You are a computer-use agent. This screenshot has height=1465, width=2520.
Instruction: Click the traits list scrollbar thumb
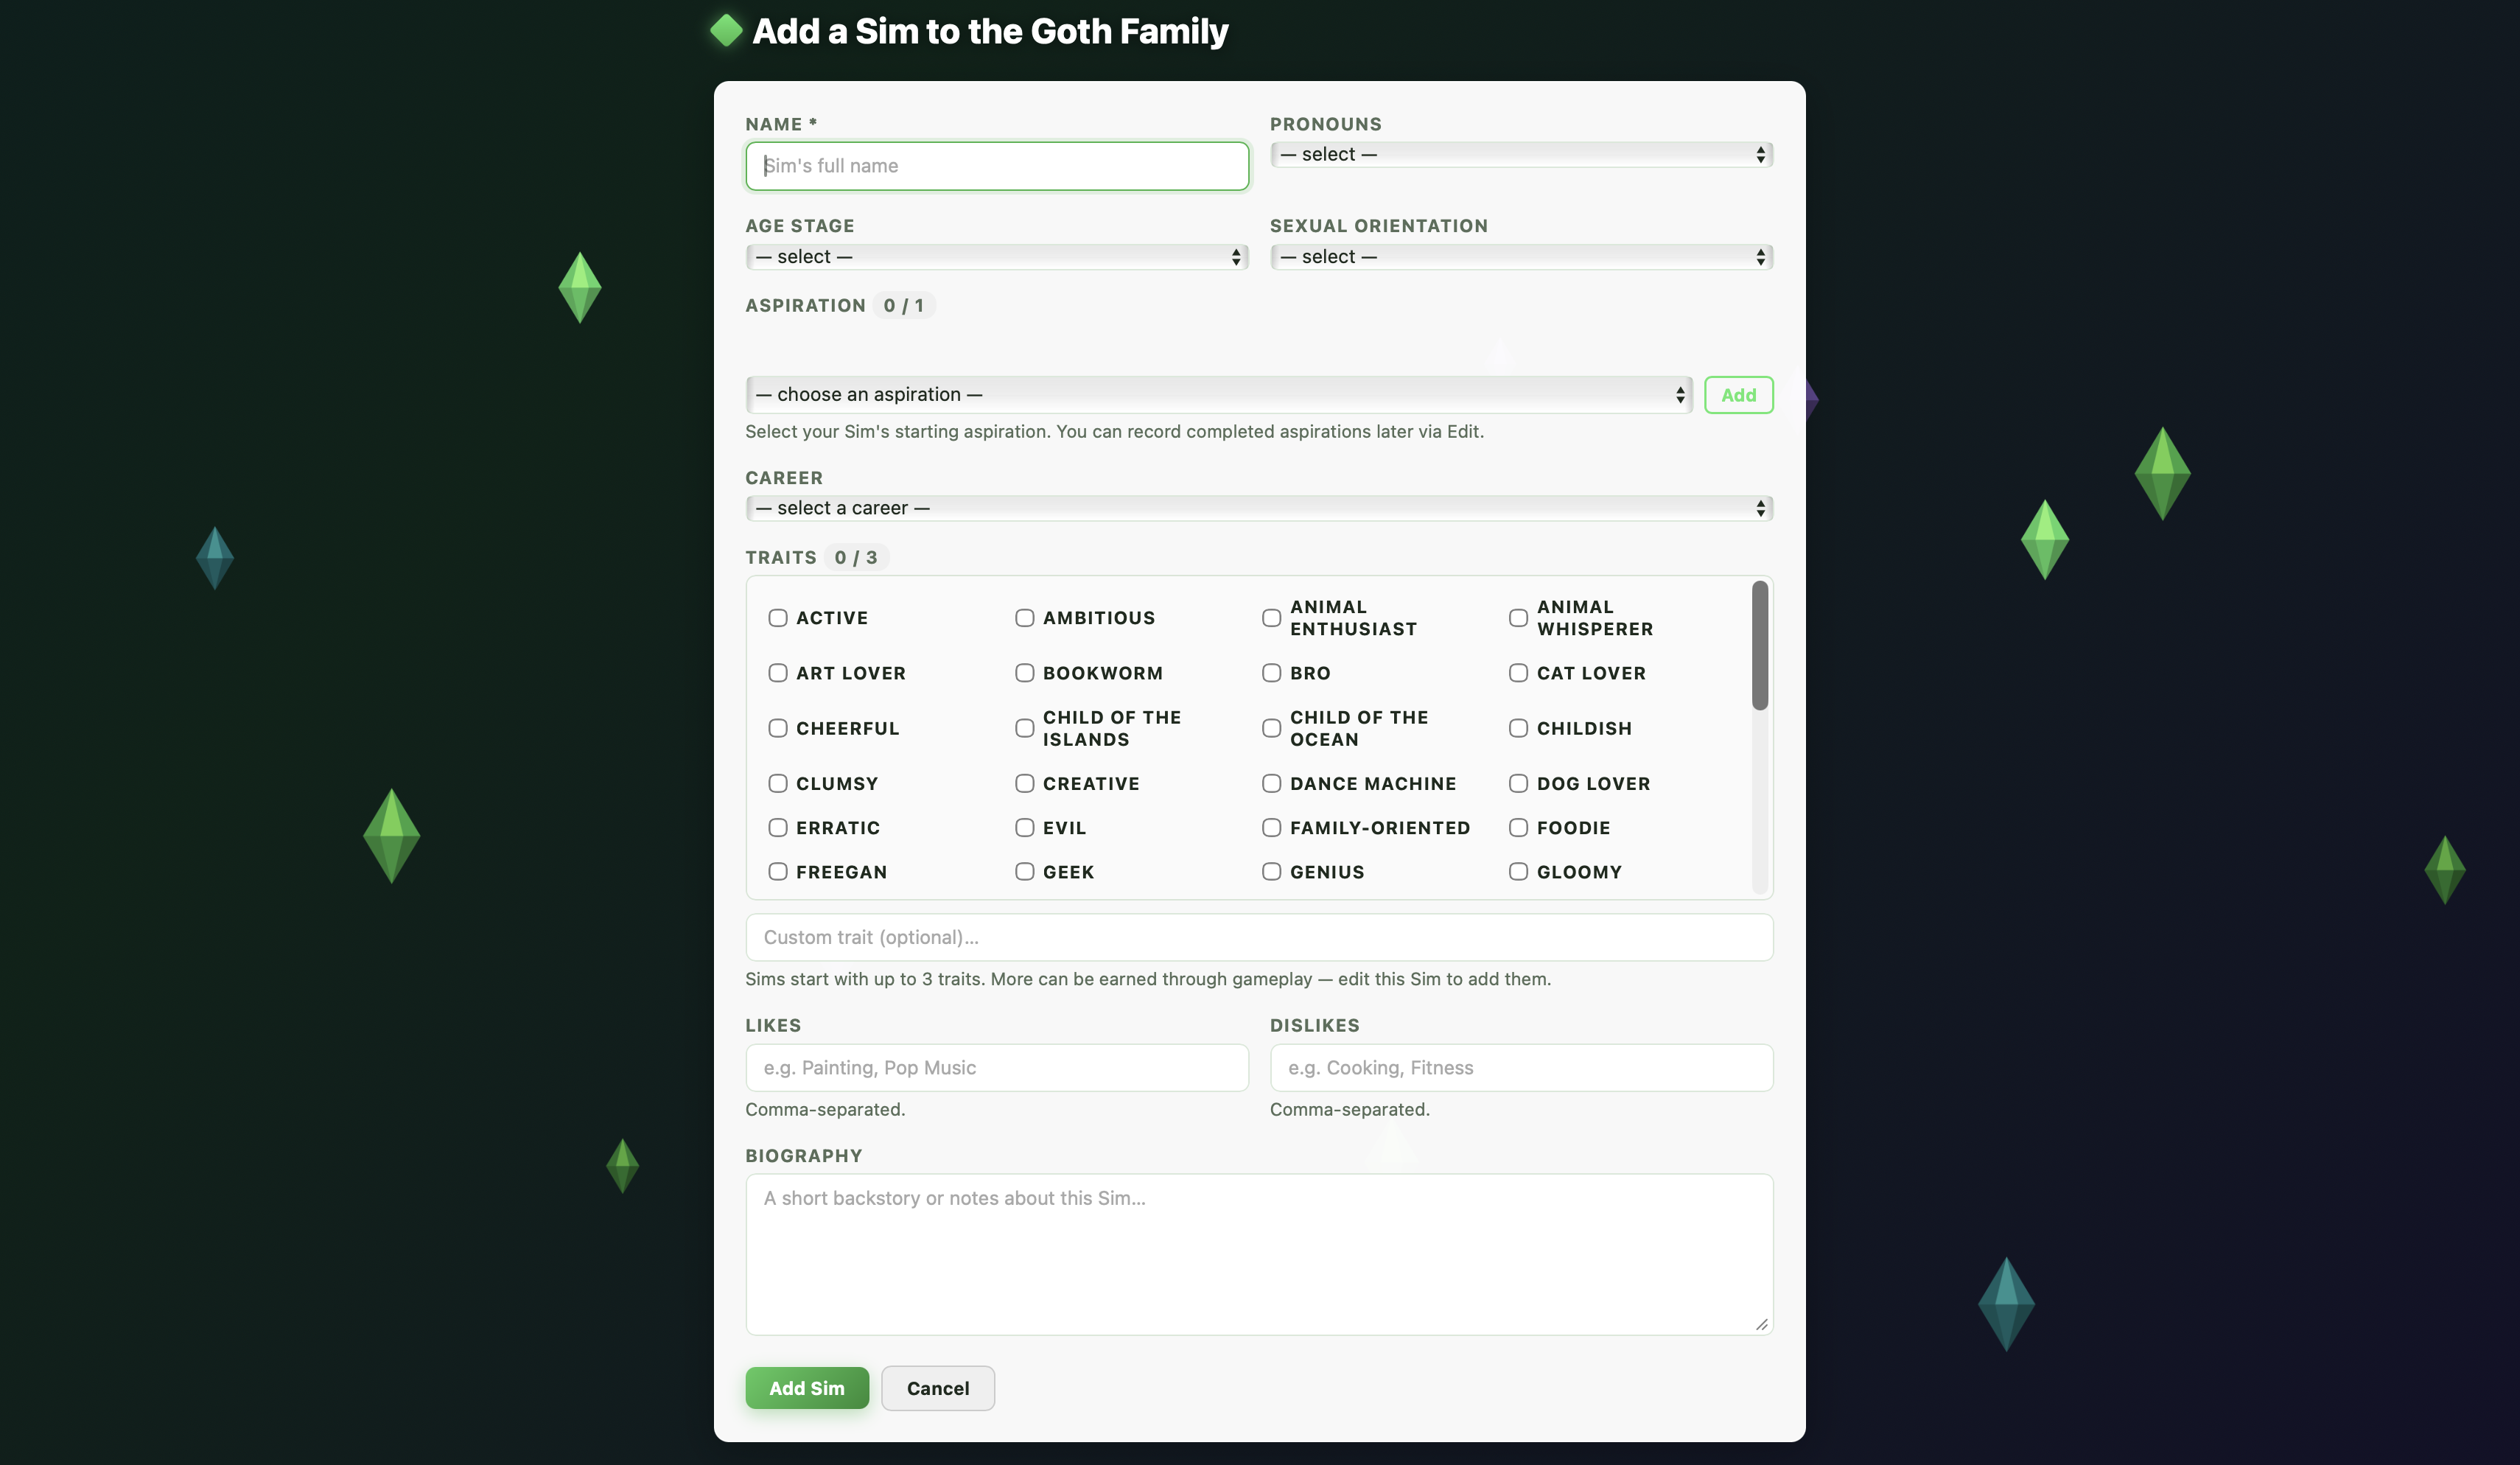pyautogui.click(x=1759, y=646)
